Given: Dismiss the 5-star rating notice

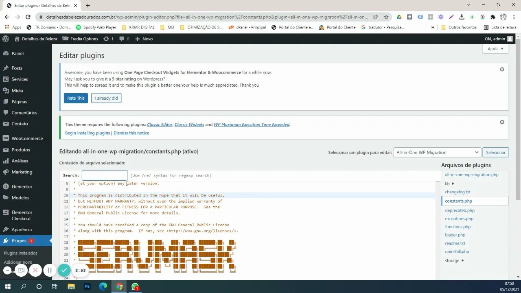Looking at the screenshot, I should click(502, 69).
